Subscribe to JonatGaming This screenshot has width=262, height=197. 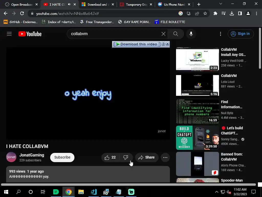click(62, 157)
